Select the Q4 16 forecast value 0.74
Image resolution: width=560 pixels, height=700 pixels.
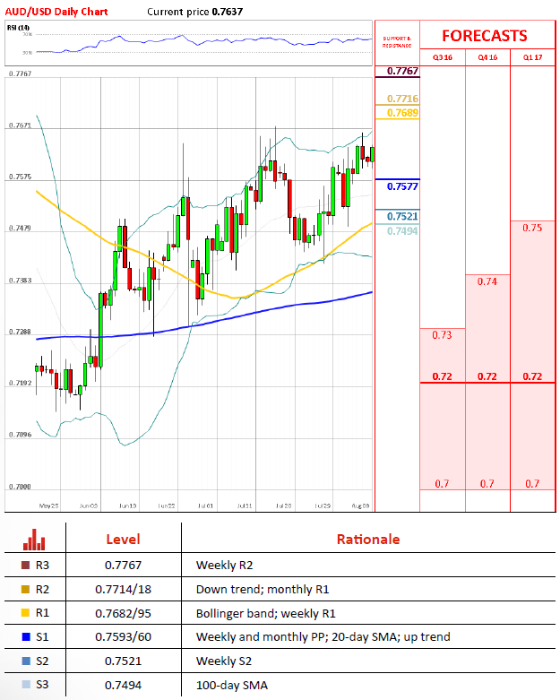pos(487,281)
